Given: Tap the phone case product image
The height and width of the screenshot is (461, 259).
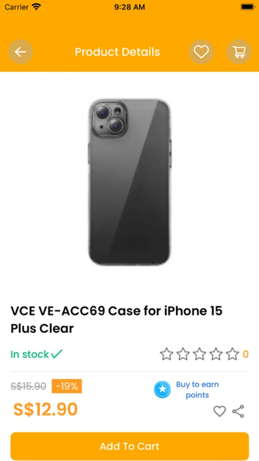Looking at the screenshot, I should pos(130,182).
